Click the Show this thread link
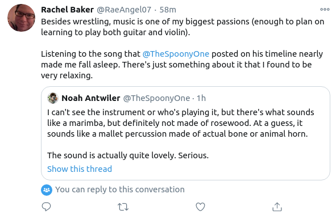 [80, 169]
